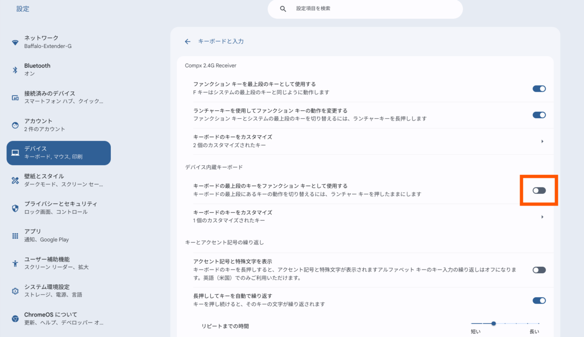Viewport: 584px width, 337px height.
Task: Disable ランチャーキー function key behavior toggle
Action: point(539,115)
